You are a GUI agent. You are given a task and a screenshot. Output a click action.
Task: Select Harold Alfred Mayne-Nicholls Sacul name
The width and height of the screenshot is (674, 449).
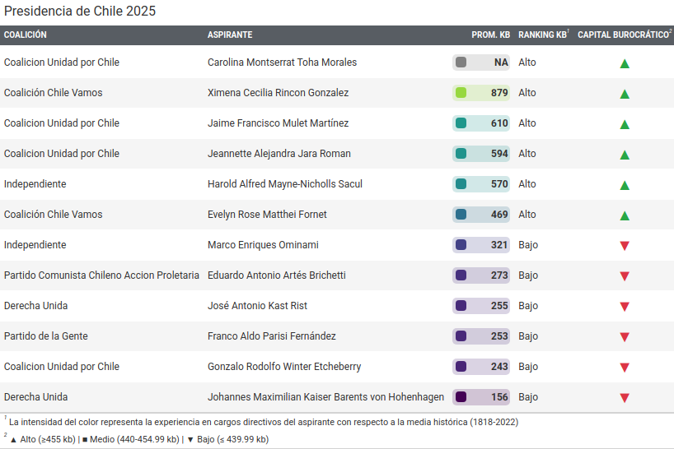click(x=285, y=184)
